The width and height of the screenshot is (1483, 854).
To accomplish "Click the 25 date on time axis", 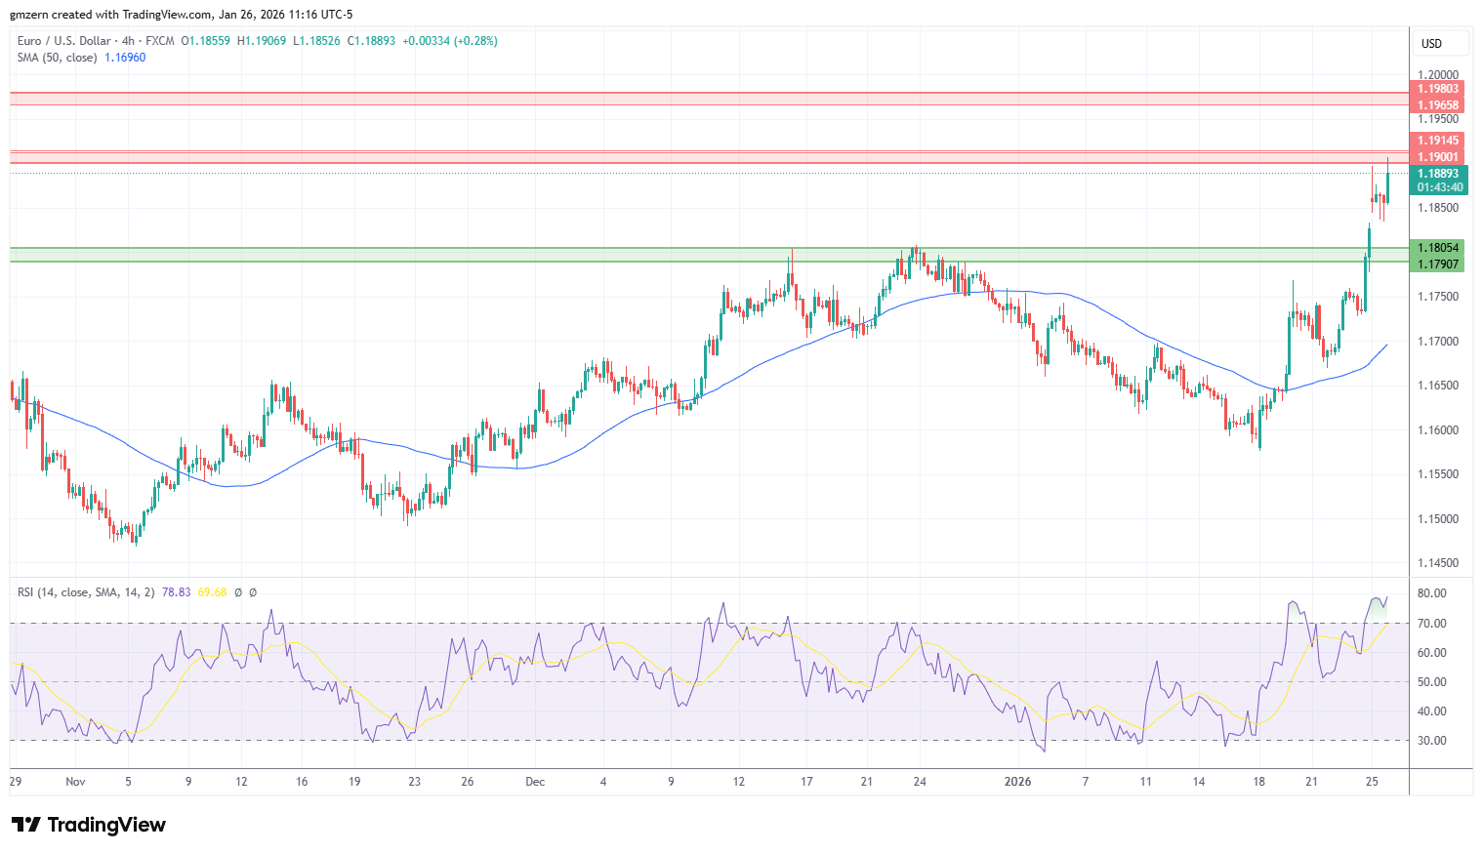I will pyautogui.click(x=1371, y=782).
